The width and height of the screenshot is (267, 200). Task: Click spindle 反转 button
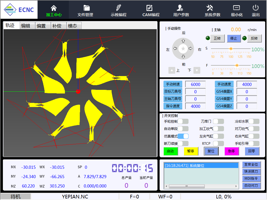point(254,38)
